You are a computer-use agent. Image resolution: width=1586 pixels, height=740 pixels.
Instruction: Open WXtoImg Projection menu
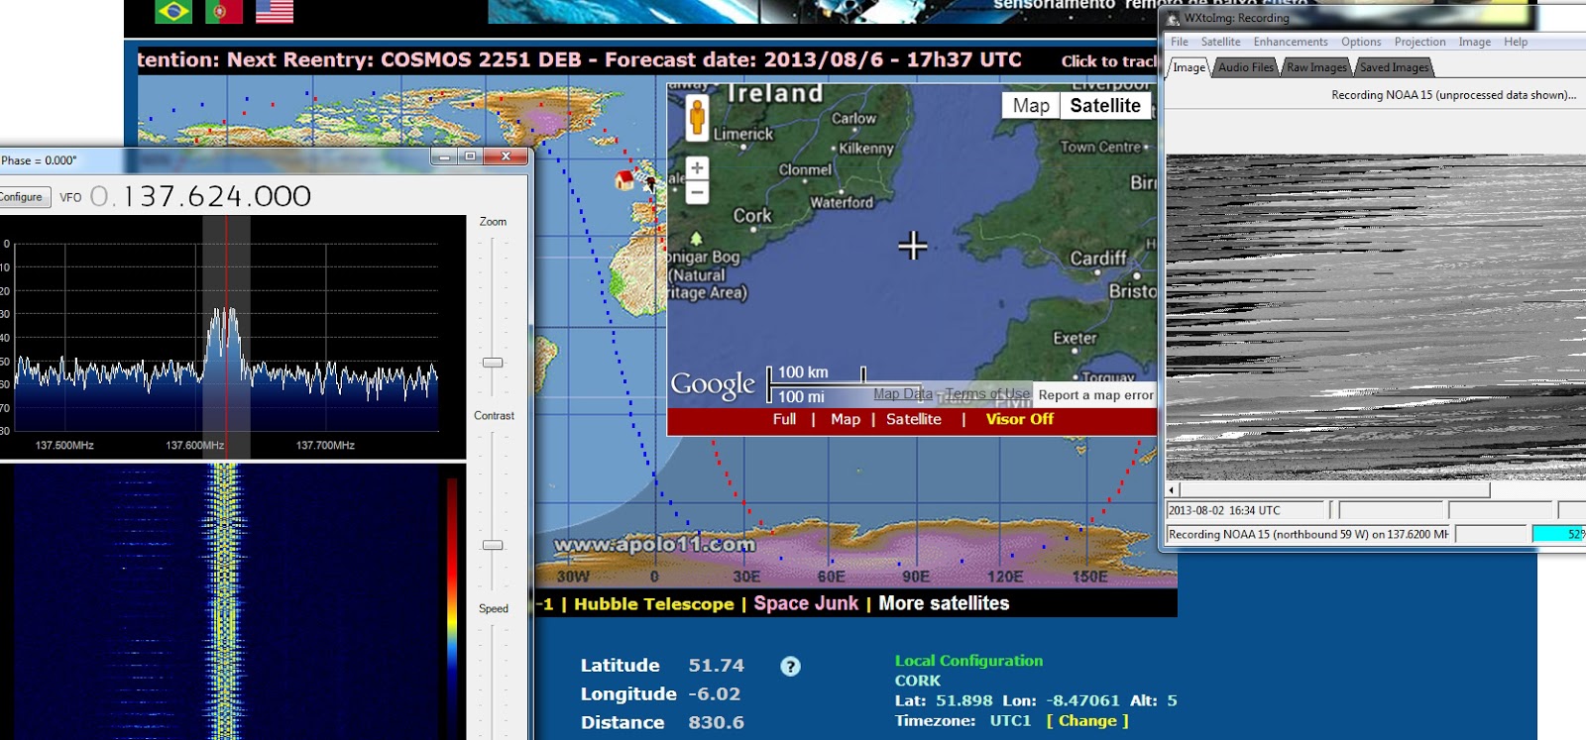click(1419, 42)
